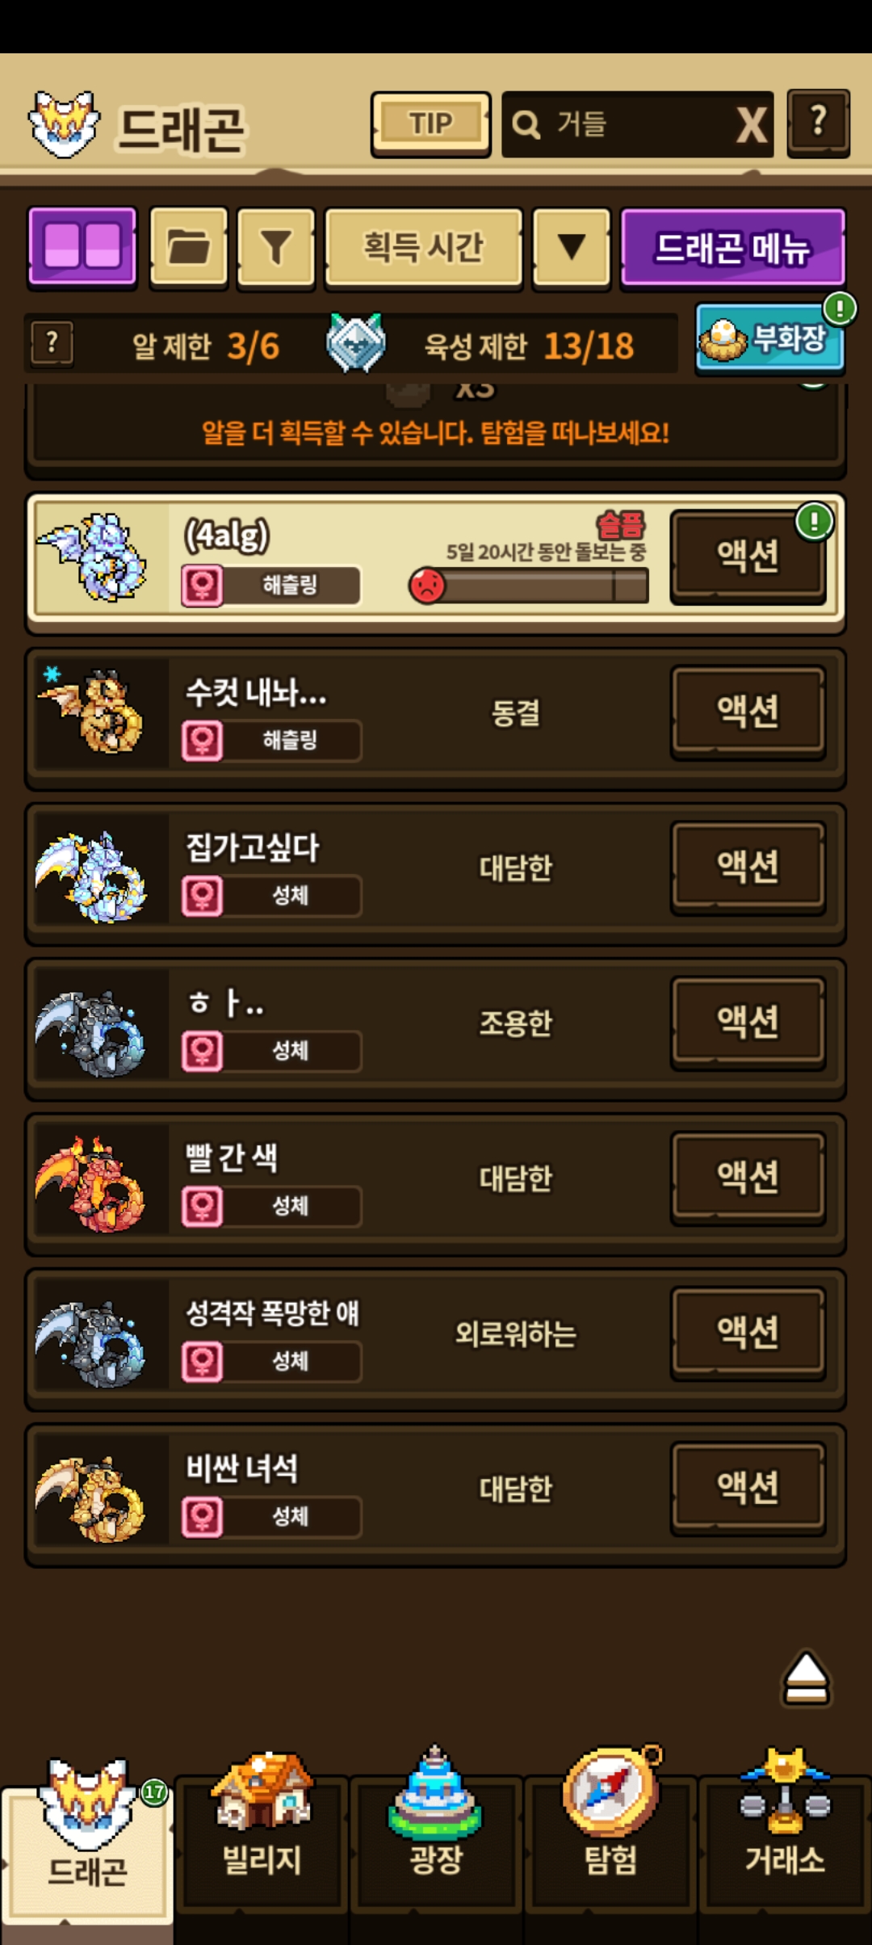The height and width of the screenshot is (1945, 872).
Task: Open the help question mark in the header
Action: point(818,123)
